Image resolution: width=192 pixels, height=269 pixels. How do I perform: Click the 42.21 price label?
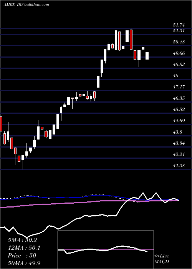click(x=179, y=154)
